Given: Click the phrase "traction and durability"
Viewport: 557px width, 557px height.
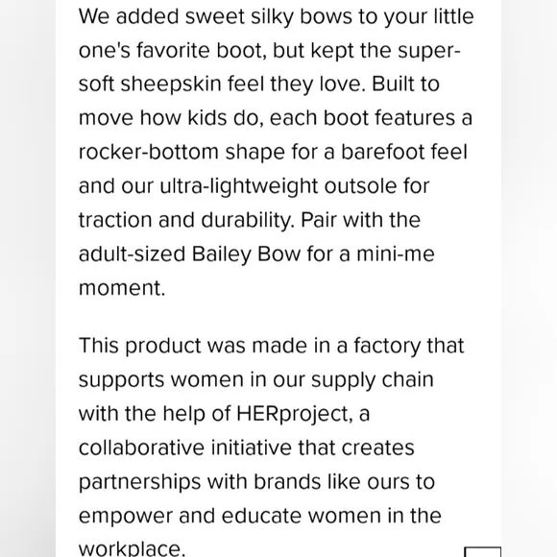Looking at the screenshot, I should pyautogui.click(x=184, y=220).
